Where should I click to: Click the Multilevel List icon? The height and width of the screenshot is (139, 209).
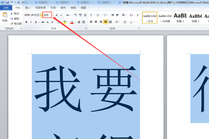point(105,15)
